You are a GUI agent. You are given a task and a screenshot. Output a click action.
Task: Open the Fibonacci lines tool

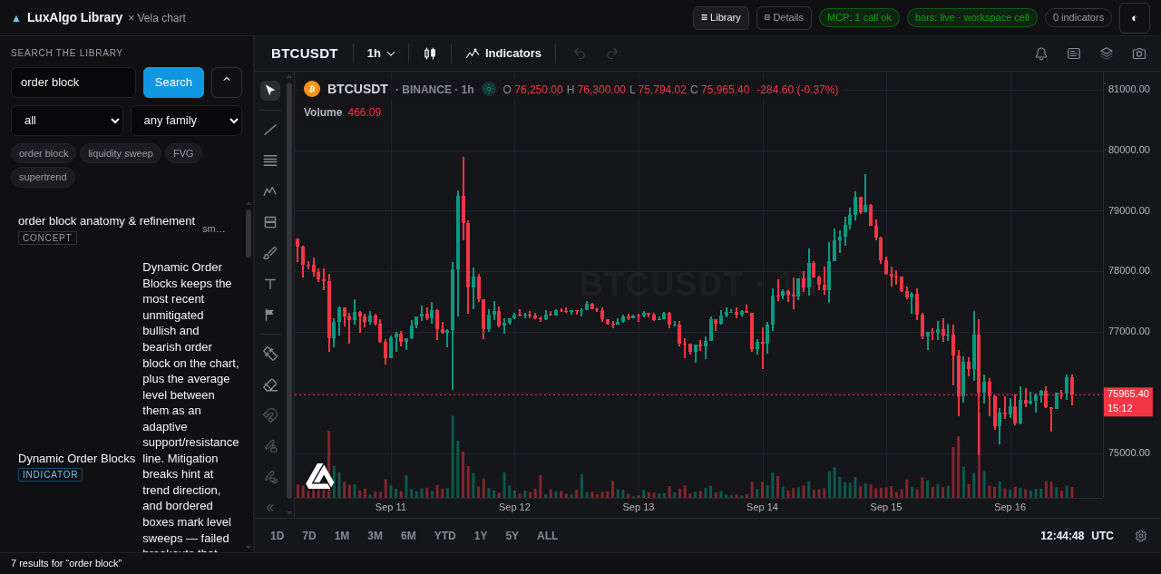point(270,161)
